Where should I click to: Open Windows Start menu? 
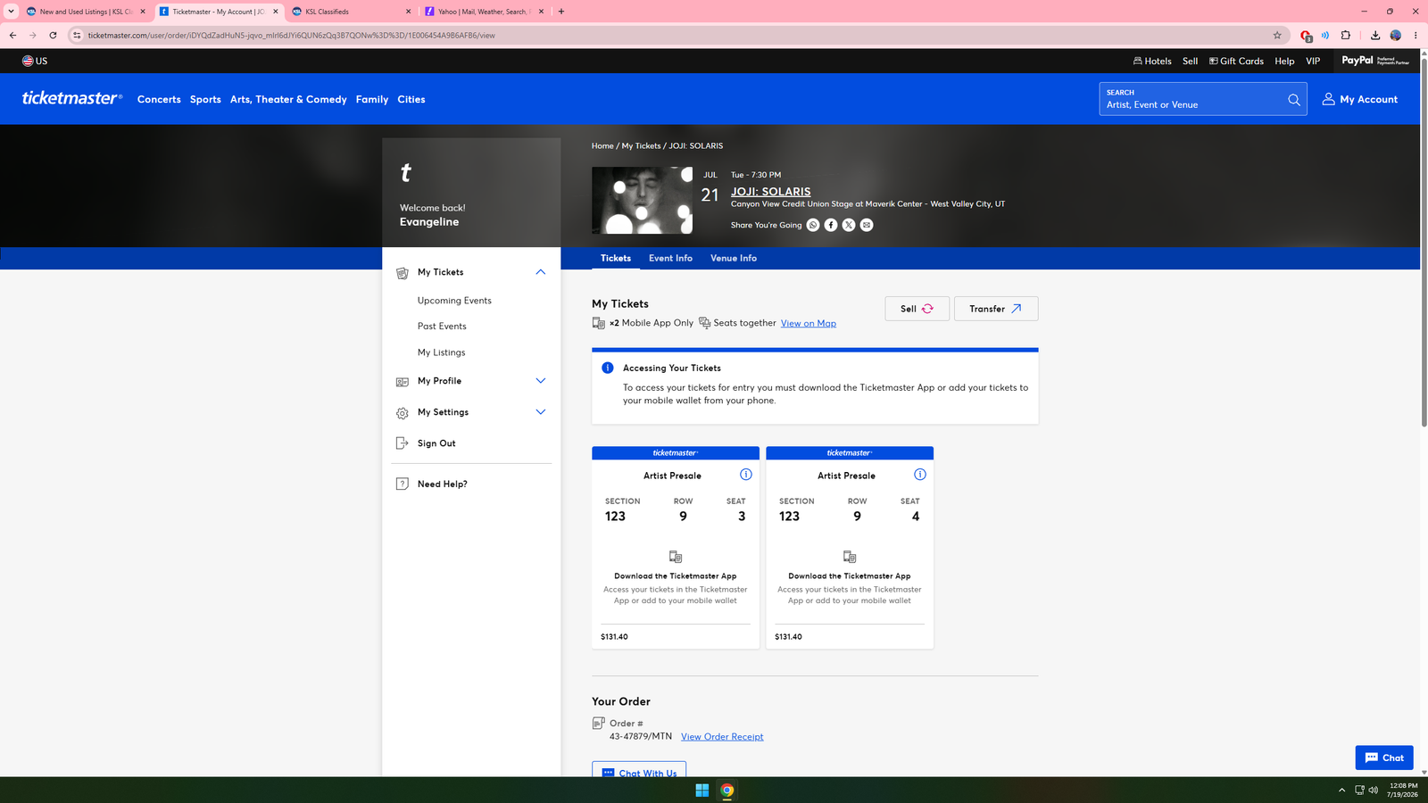(702, 791)
